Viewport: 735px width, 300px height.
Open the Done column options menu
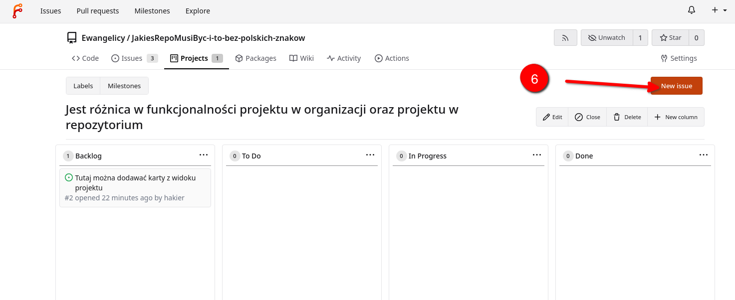[x=704, y=155]
